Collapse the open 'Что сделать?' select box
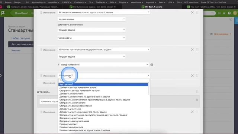 [x=104, y=76]
